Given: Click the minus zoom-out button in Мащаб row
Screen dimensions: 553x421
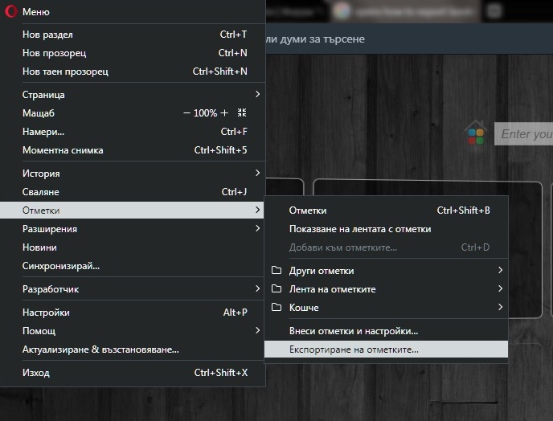Looking at the screenshot, I should pos(186,113).
